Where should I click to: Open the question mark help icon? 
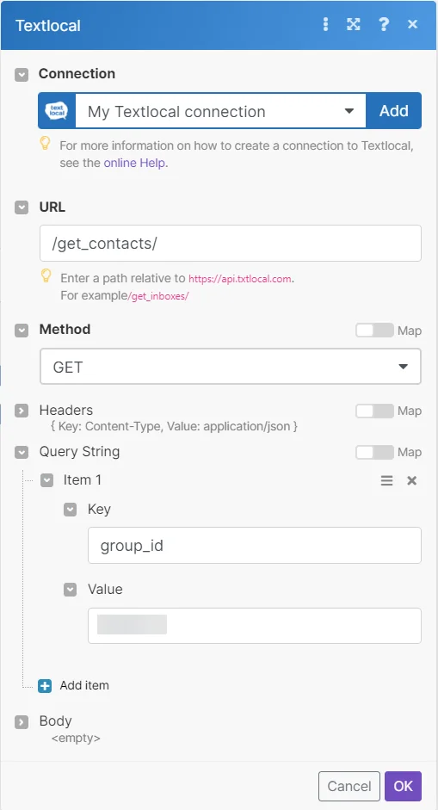pos(383,24)
